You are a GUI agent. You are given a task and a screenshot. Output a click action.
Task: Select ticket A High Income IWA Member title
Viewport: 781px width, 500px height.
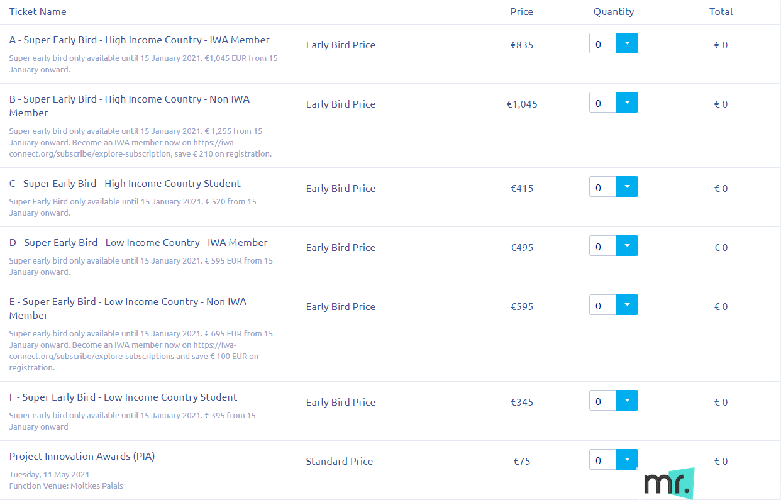click(139, 40)
